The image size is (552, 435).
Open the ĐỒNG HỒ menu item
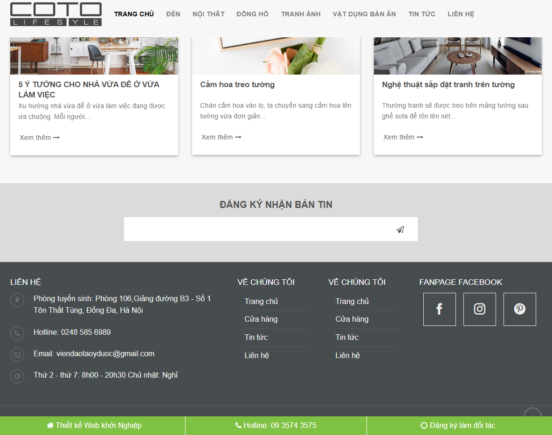pos(252,14)
